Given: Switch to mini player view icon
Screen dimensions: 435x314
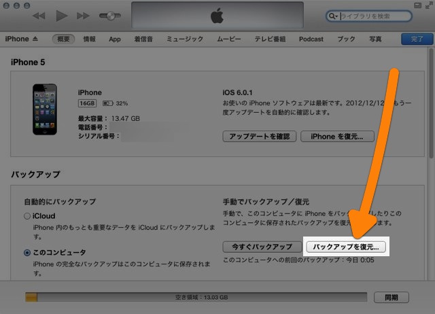Looking at the screenshot, I should (x=417, y=5).
